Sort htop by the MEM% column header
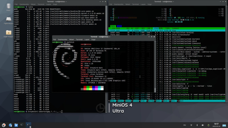Screen dimensions: 228x128 (161, 28)
